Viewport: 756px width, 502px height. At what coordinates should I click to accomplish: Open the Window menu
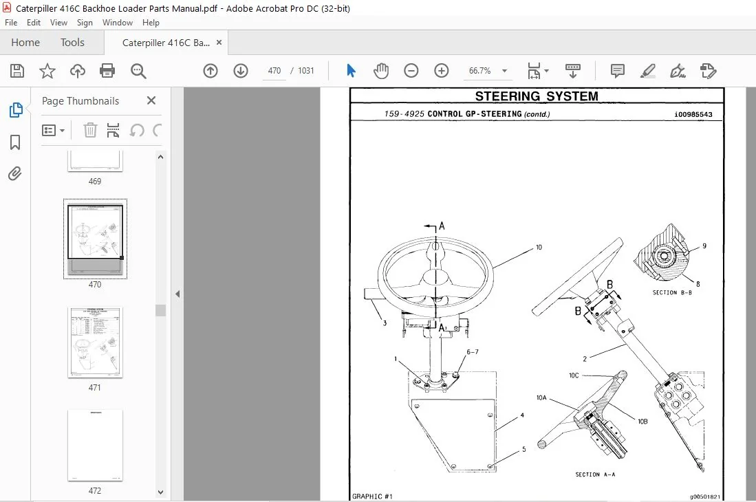point(117,23)
